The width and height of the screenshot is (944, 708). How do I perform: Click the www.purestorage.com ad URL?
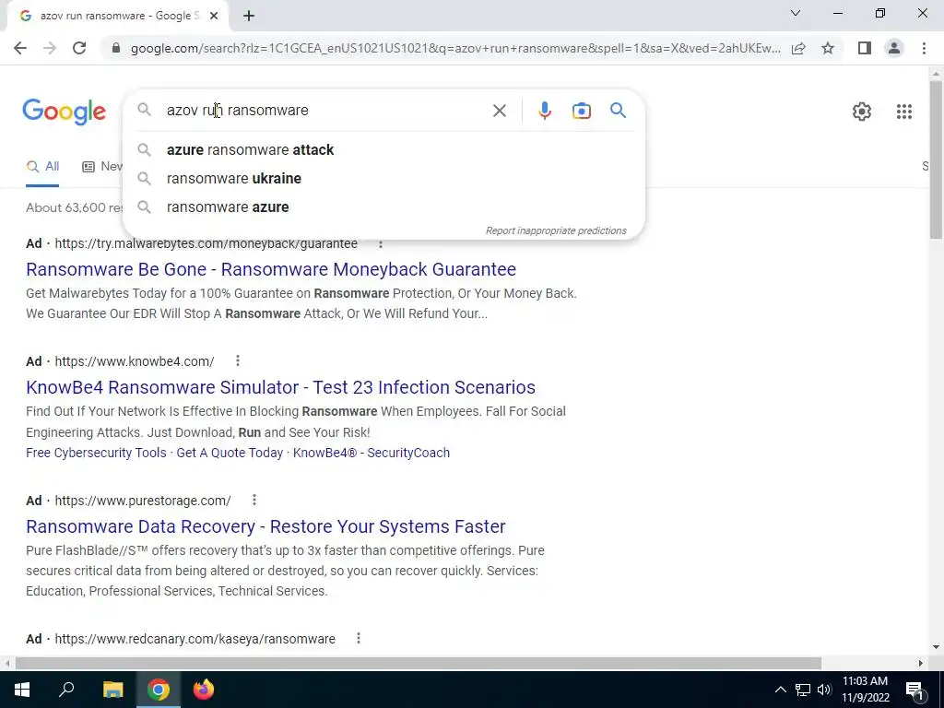coord(143,501)
